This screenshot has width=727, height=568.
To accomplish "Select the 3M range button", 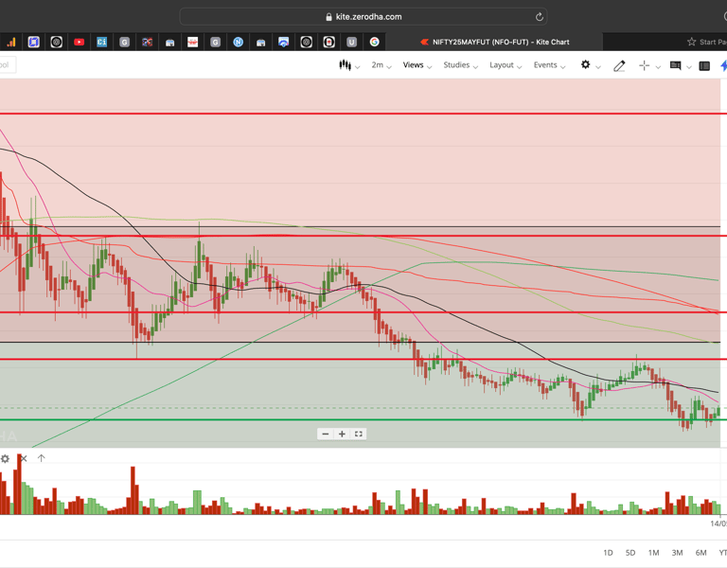I will pyautogui.click(x=677, y=553).
